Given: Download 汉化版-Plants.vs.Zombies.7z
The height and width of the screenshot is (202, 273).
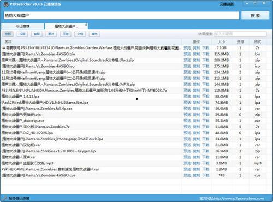Looking at the screenshot, I should (x=206, y=127).
